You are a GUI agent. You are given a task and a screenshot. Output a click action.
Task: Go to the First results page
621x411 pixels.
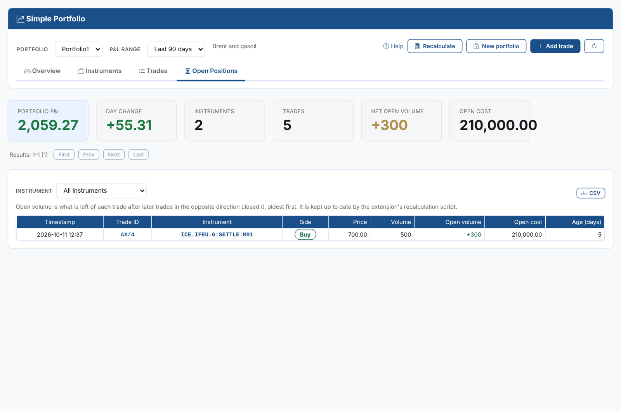(64, 155)
